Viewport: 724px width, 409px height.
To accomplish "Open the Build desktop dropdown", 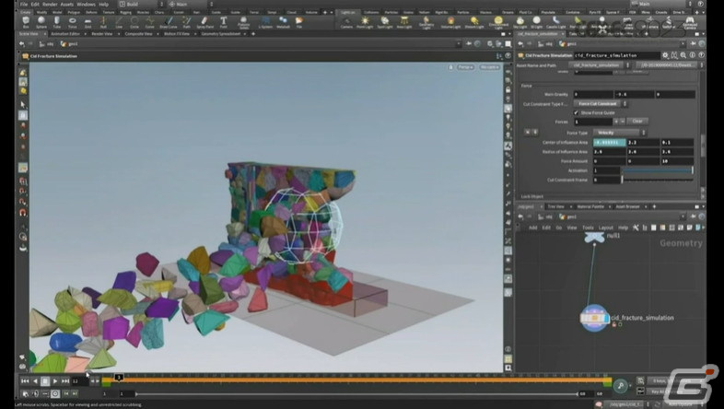I will point(141,5).
